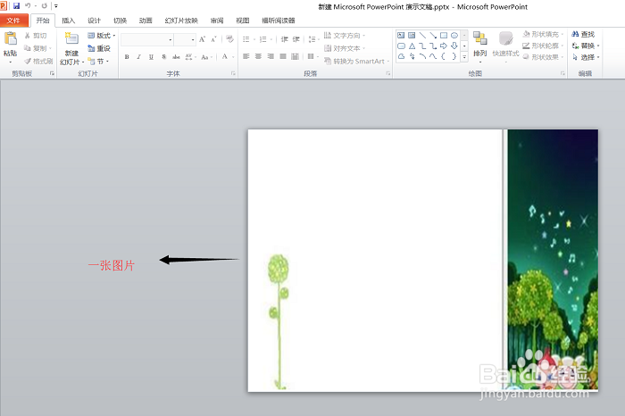This screenshot has height=416, width=625.
Task: Click the 格式刷 (Format Painter) button
Action: [x=38, y=61]
